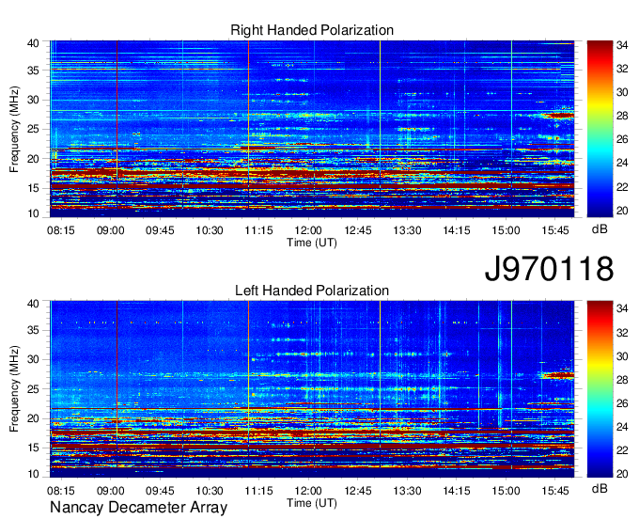Click the top plot's 'Time (UT)' axis label
639x519 pixels.
pyautogui.click(x=312, y=243)
